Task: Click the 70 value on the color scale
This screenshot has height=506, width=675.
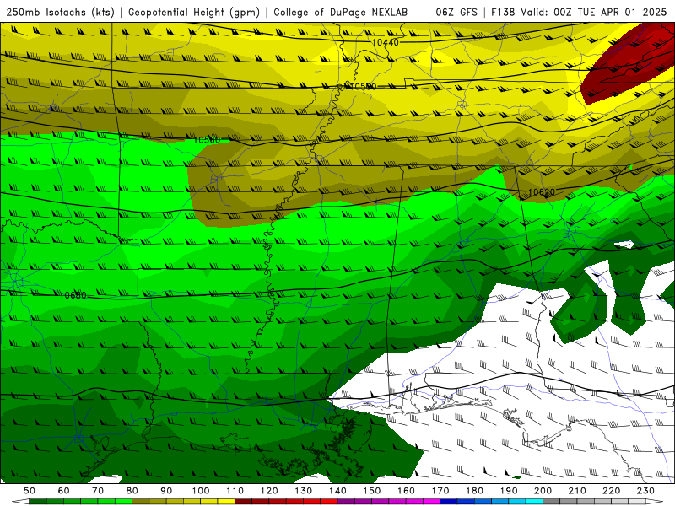Action: (x=98, y=491)
